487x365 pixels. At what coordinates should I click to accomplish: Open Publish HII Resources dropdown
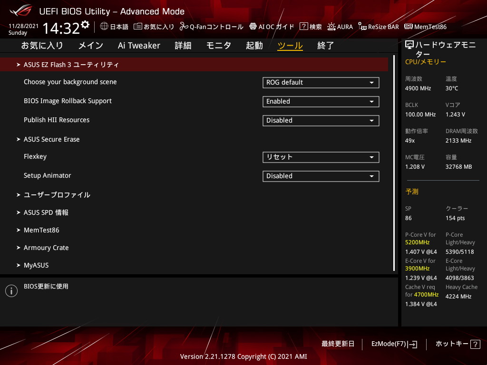[x=321, y=120]
